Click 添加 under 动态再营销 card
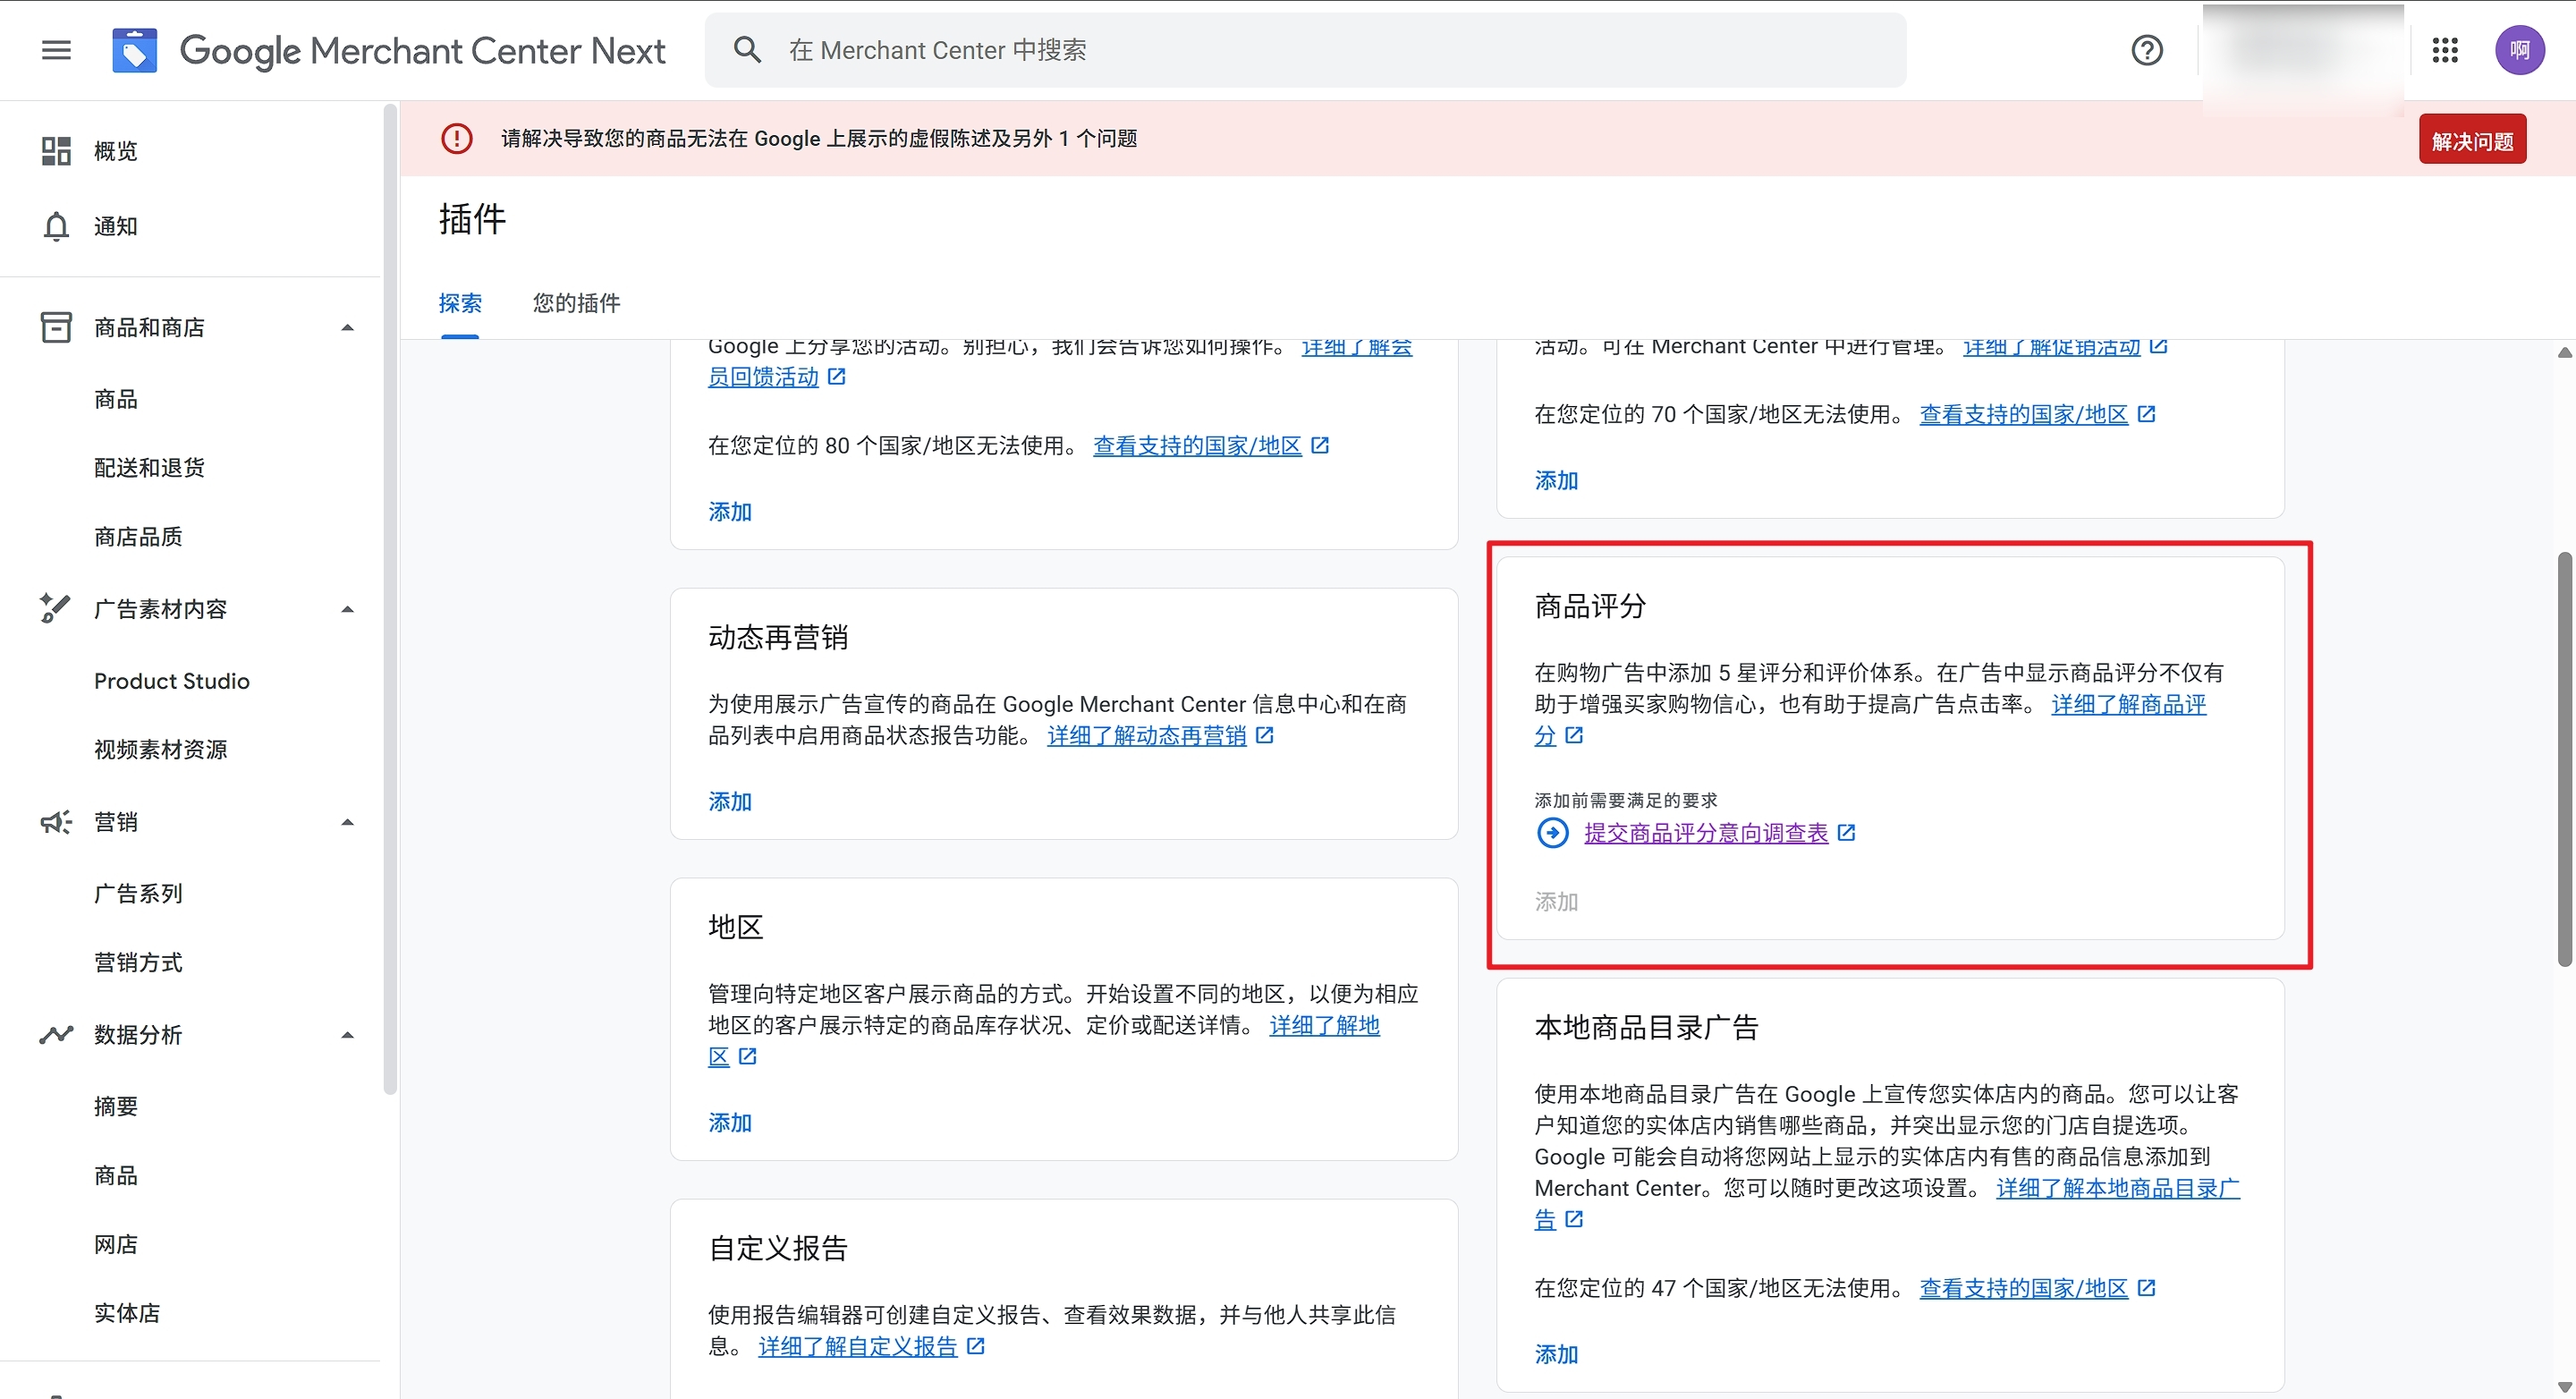The image size is (2576, 1399). (x=729, y=801)
